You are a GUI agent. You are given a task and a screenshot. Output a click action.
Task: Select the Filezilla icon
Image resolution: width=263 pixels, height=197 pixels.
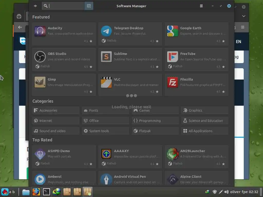tap(172, 82)
